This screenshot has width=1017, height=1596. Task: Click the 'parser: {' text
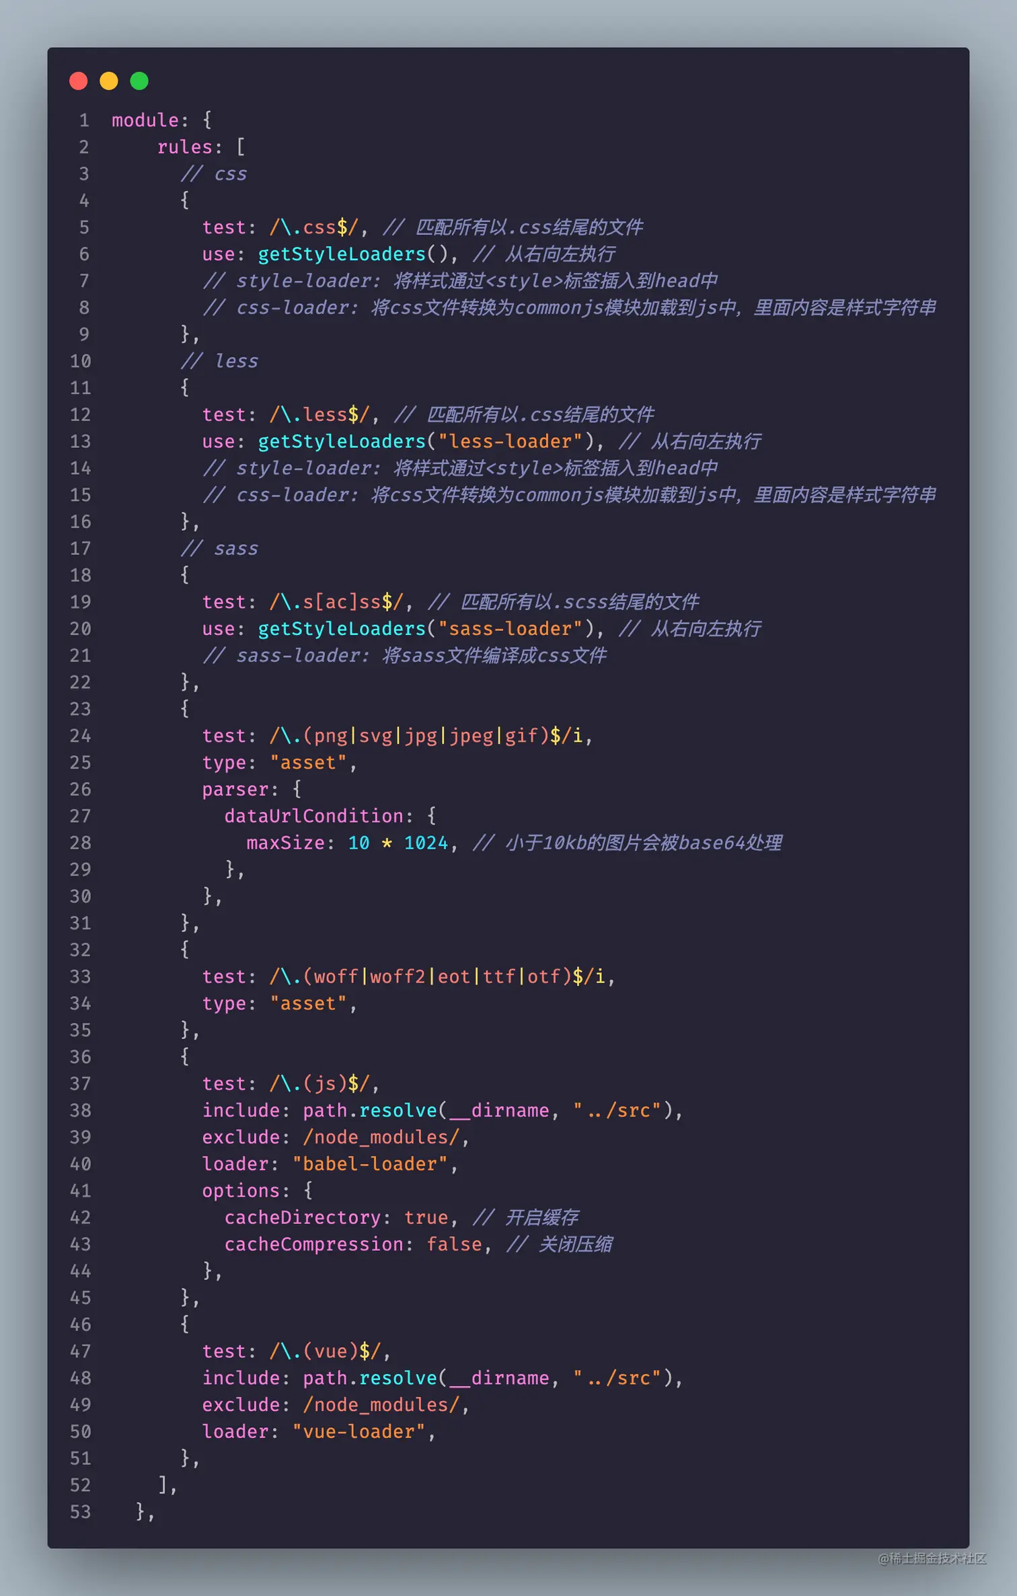[253, 790]
